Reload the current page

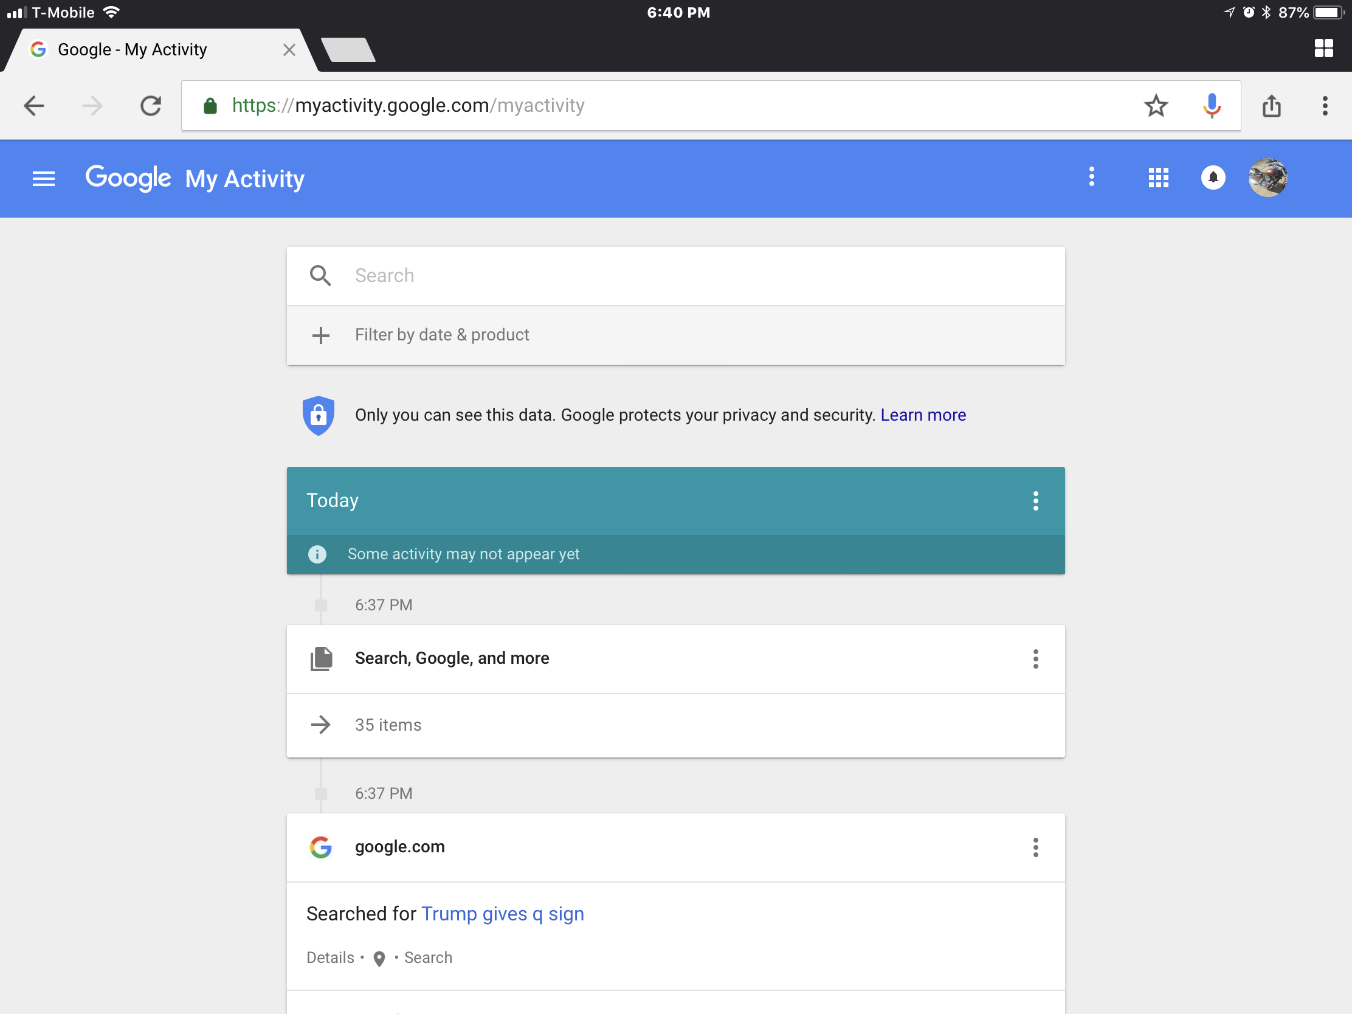point(150,106)
